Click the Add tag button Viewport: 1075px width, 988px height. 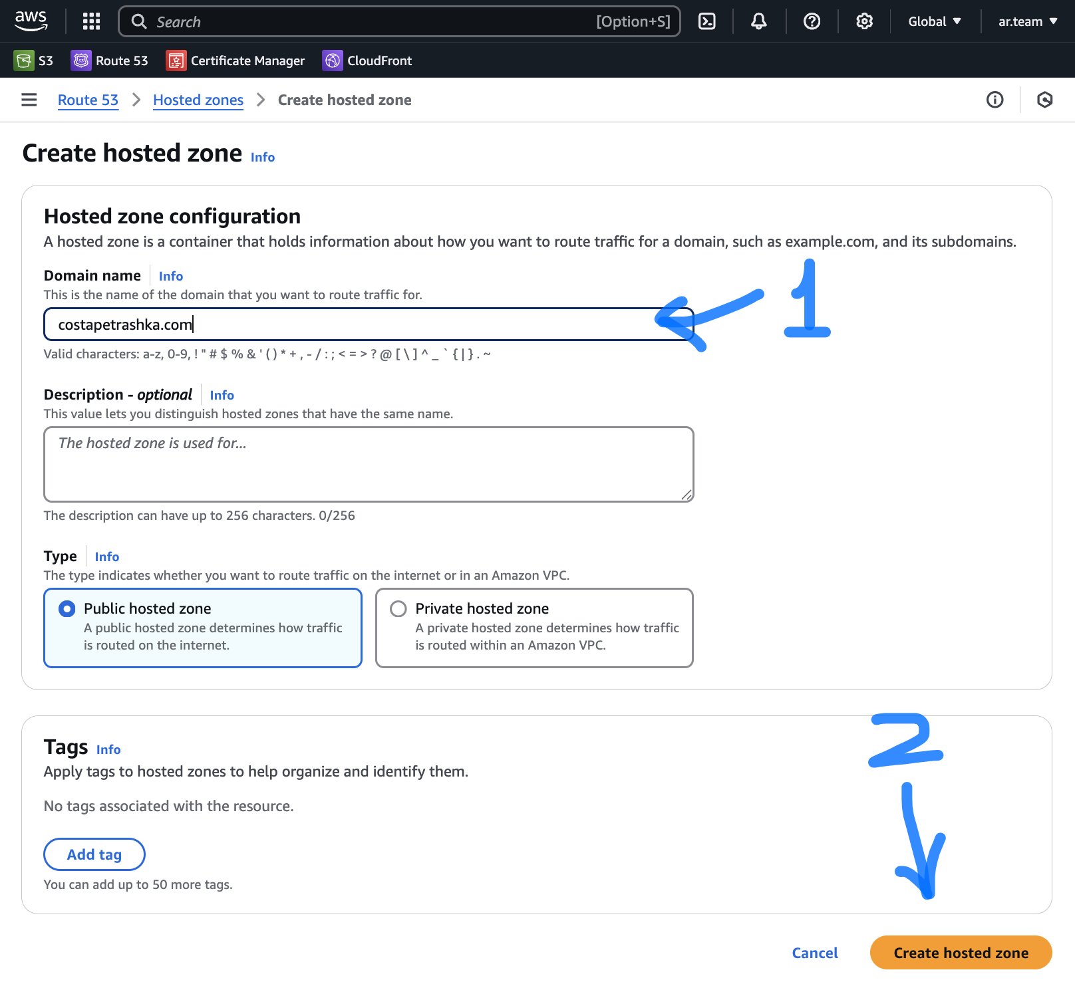94,854
